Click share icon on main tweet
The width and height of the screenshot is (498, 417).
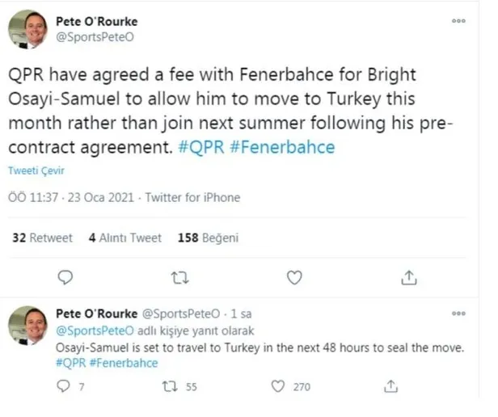click(408, 278)
